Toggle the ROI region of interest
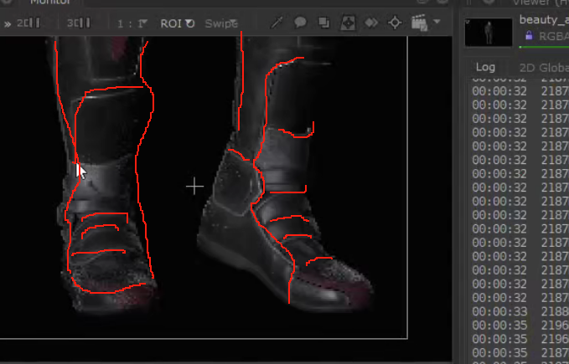Image resolution: width=569 pixels, height=364 pixels. pos(177,23)
